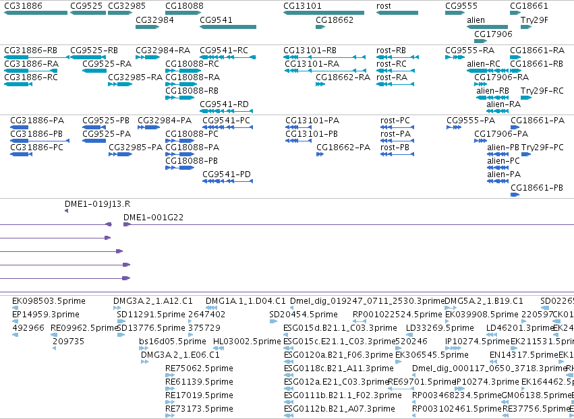Click transcript Try29F-RC
The height and width of the screenshot is (419, 574).
click(526, 98)
